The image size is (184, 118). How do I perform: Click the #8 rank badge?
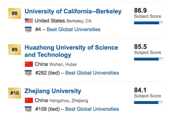[x=14, y=13]
